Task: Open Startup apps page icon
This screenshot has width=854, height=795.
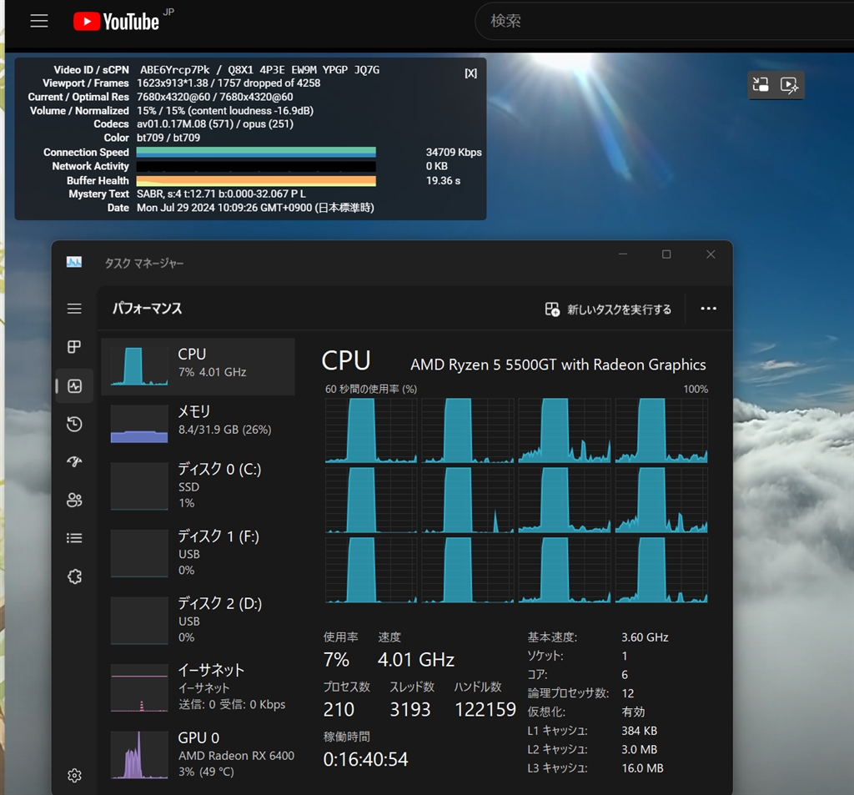Action: coord(74,462)
